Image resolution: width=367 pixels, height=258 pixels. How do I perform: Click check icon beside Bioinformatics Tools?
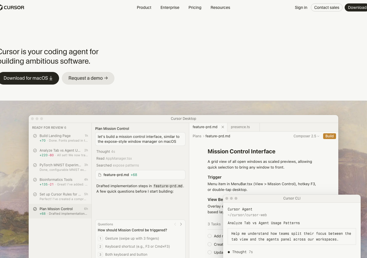click(35, 180)
